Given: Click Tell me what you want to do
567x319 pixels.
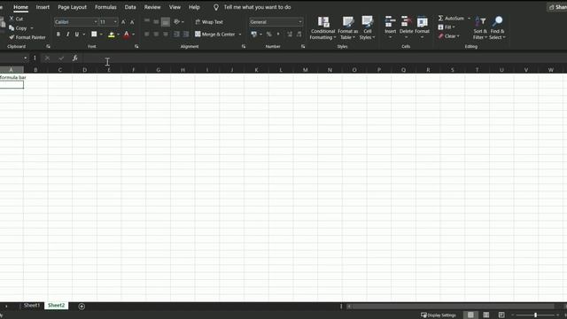Looking at the screenshot, I should (x=257, y=7).
